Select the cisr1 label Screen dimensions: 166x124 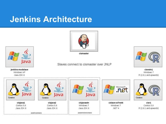coord(149,103)
